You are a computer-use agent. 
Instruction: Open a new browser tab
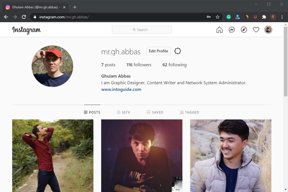click(75, 7)
